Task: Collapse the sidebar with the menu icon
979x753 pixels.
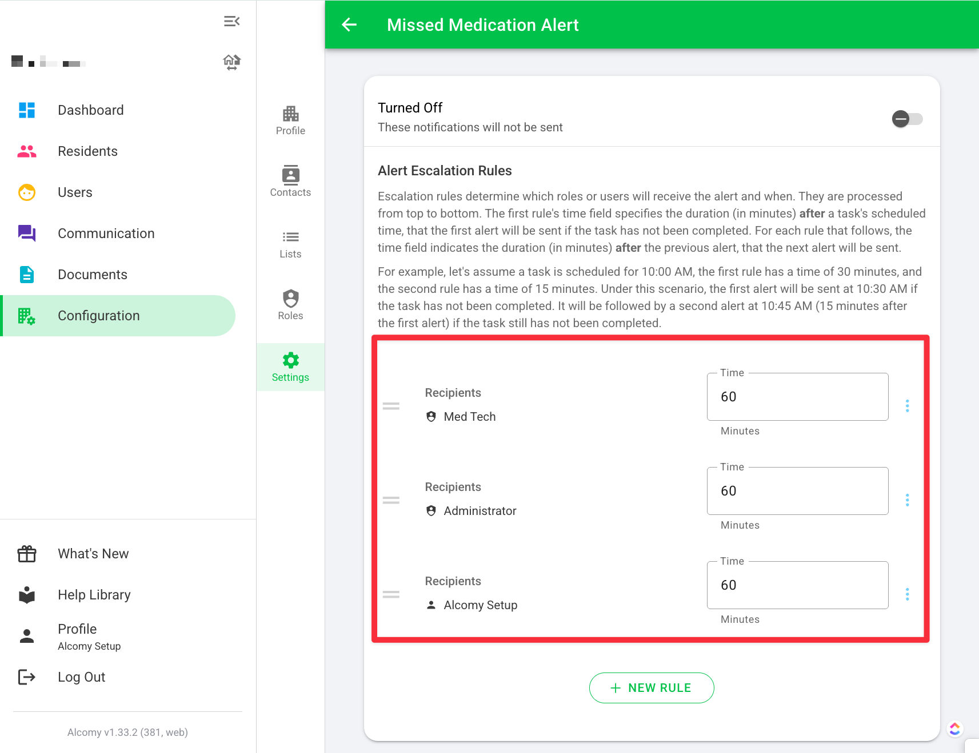Action: 231,22
